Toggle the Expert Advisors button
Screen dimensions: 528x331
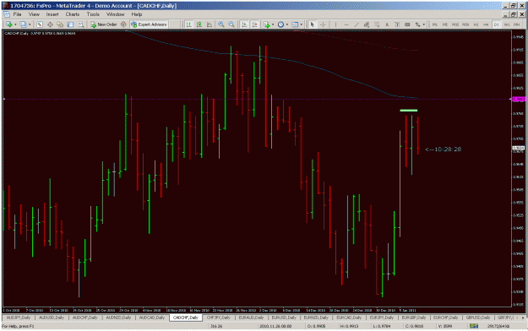(149, 24)
